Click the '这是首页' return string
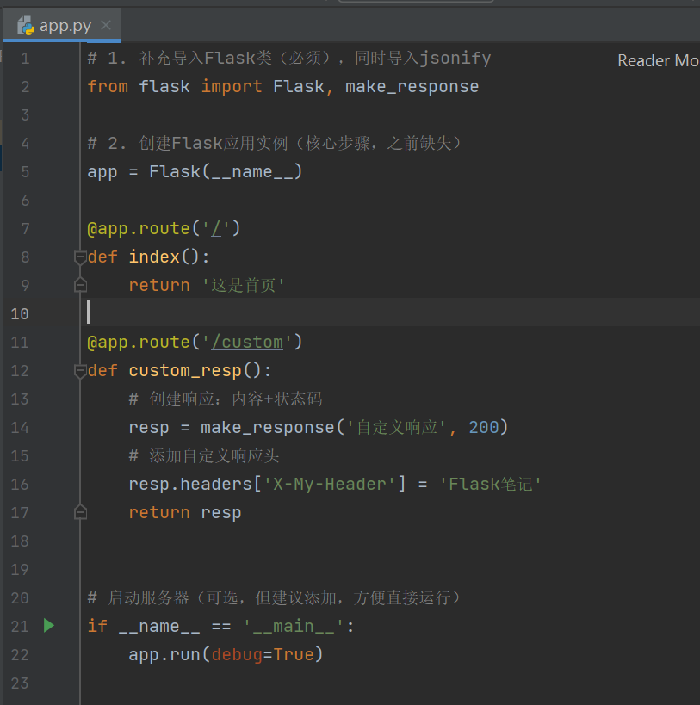Image resolution: width=700 pixels, height=705 pixels. pyautogui.click(x=243, y=286)
